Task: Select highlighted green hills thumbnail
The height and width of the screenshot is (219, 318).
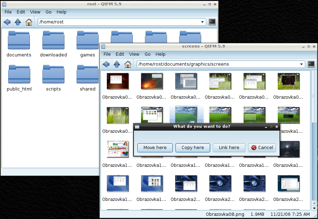Action: click(186, 115)
